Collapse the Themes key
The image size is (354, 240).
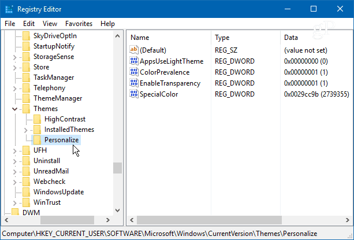click(x=14, y=109)
